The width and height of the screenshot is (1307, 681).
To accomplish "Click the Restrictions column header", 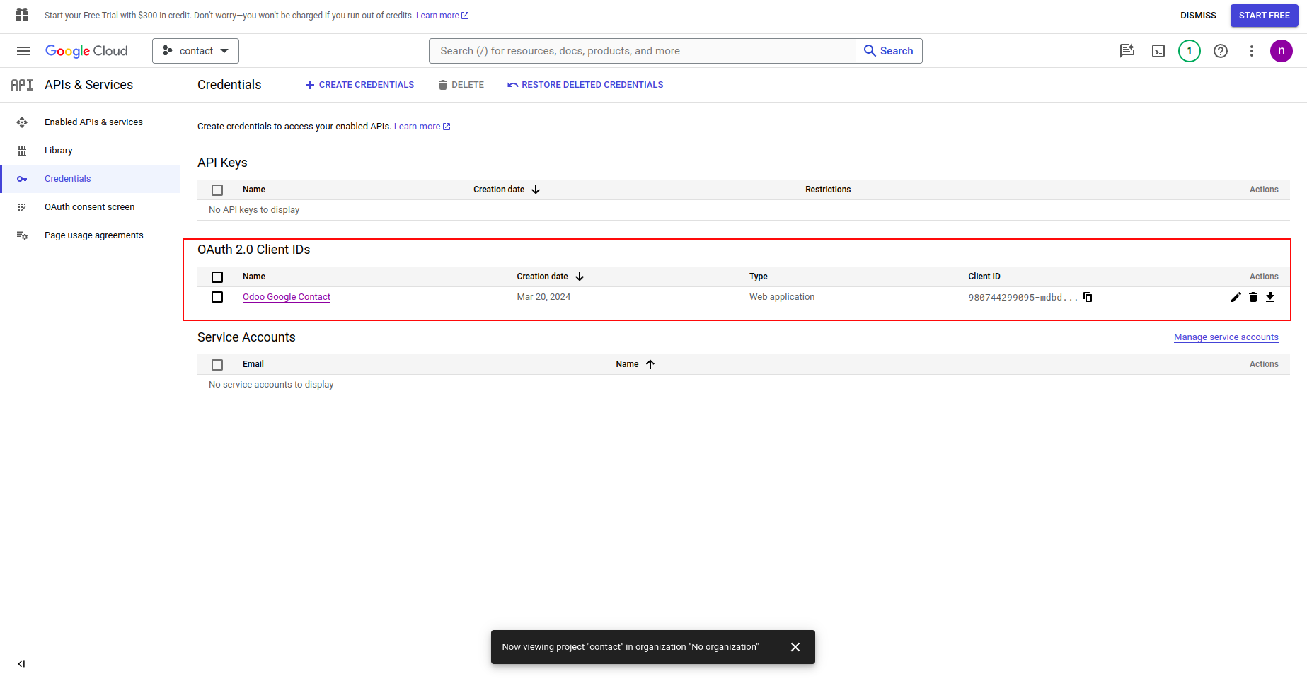I will tap(828, 190).
